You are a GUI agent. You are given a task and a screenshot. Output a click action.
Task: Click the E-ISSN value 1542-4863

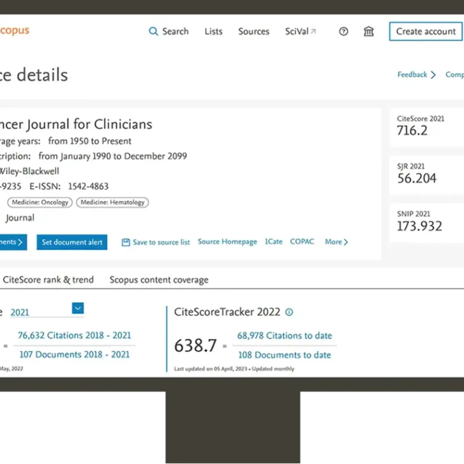(88, 186)
